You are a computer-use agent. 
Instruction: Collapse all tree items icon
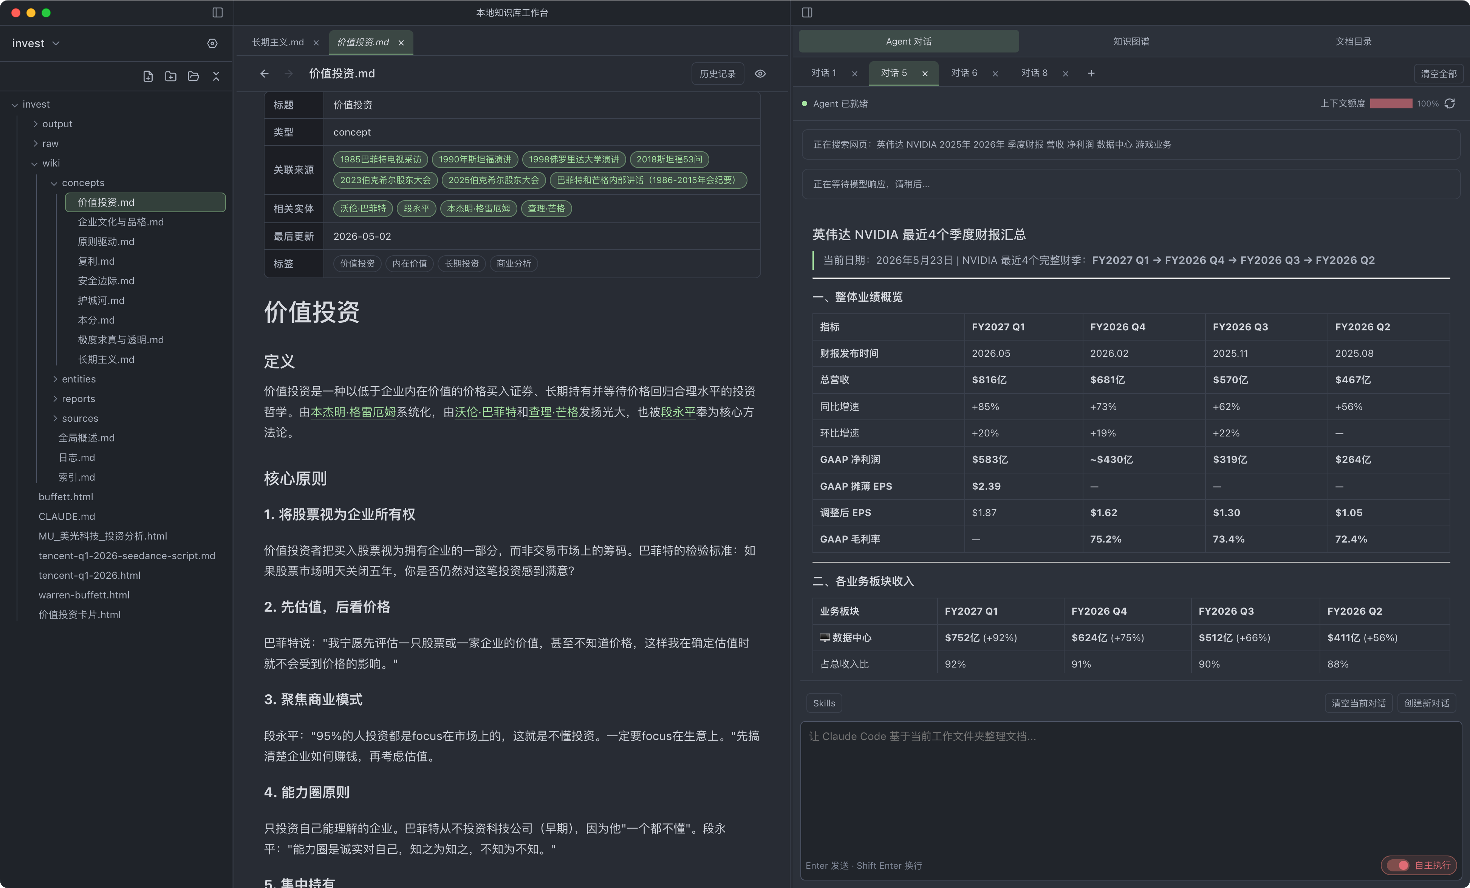click(x=216, y=76)
